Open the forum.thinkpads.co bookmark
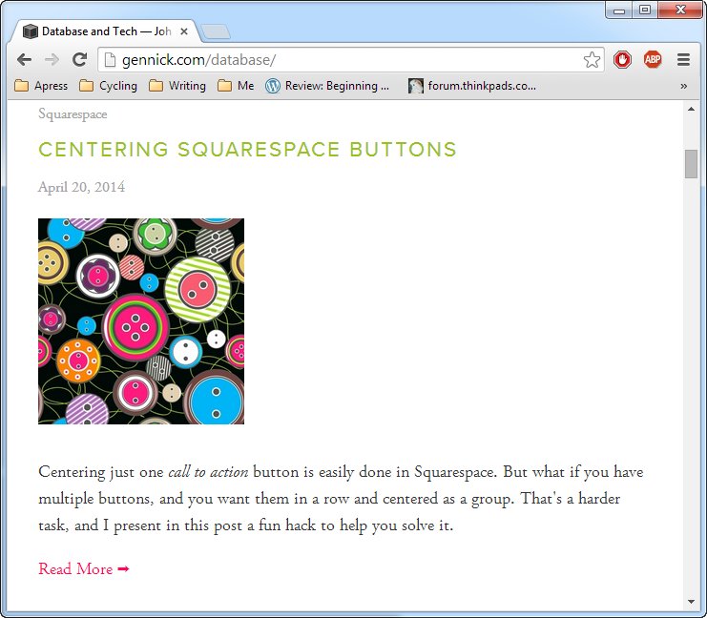The height and width of the screenshot is (618, 707). (472, 86)
